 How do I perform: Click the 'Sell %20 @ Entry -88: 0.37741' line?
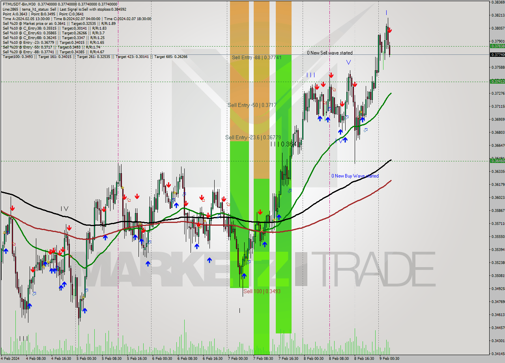click(x=53, y=52)
